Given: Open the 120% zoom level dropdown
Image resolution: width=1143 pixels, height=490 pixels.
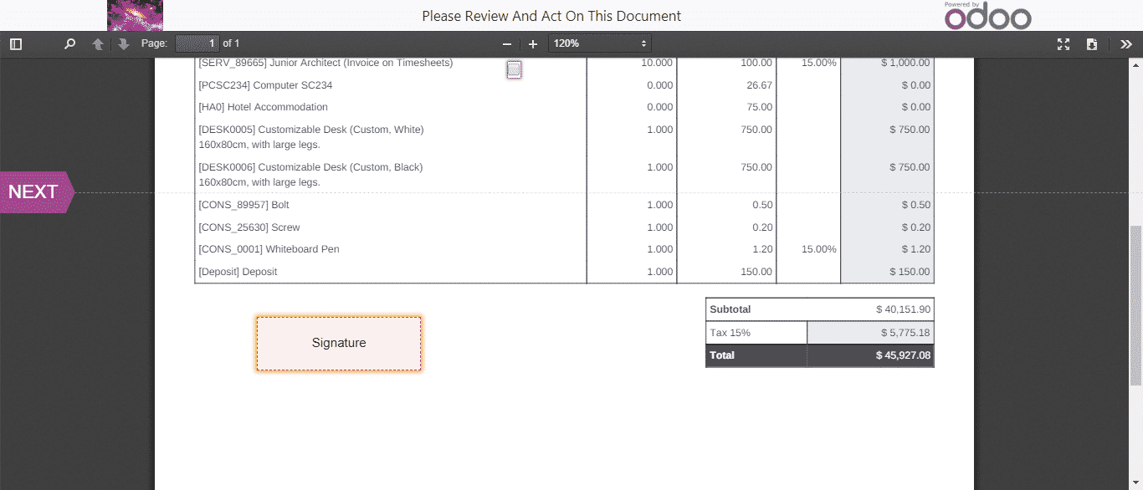Looking at the screenshot, I should tap(599, 43).
